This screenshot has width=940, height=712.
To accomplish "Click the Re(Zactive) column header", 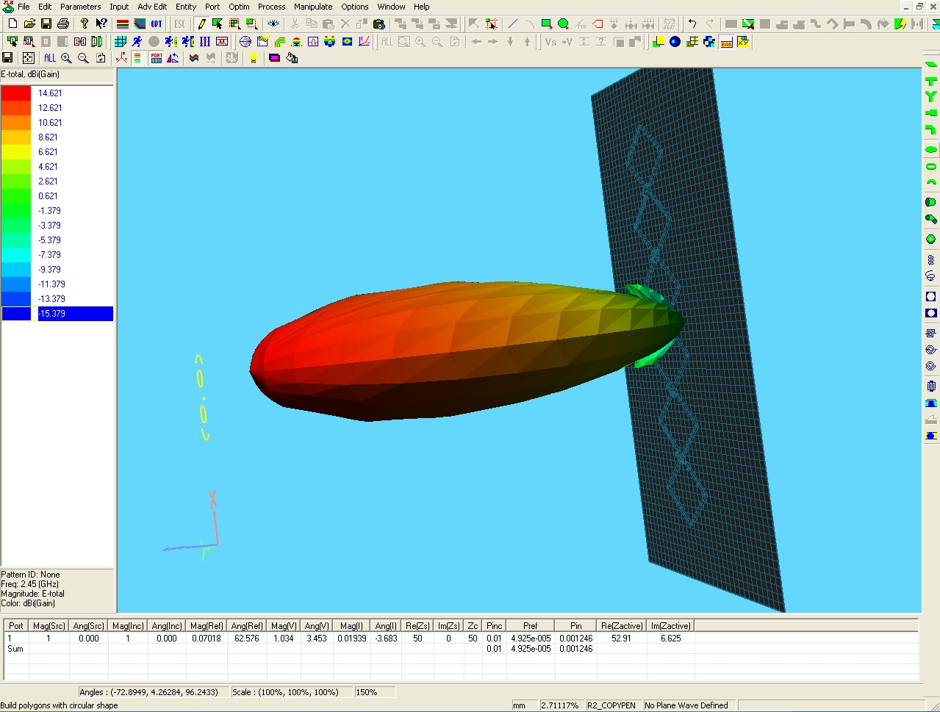I will 621,626.
